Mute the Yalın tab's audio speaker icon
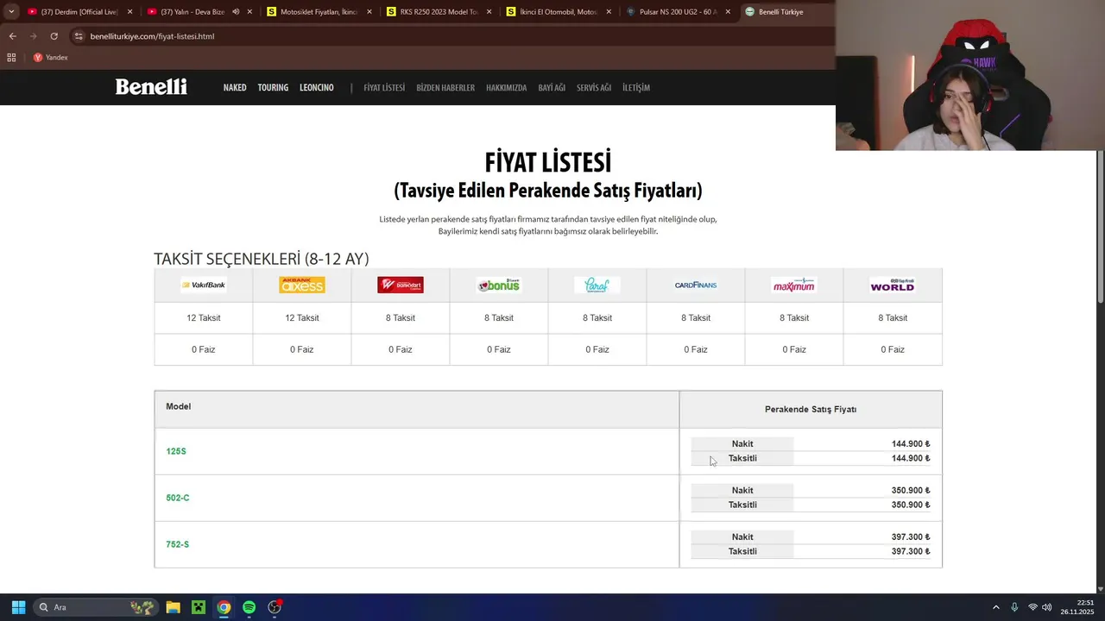Image resolution: width=1105 pixels, height=621 pixels. click(x=236, y=12)
